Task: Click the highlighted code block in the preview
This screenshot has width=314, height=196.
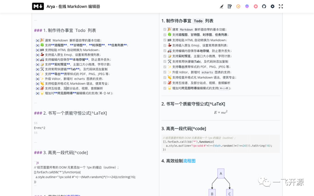Action: pyautogui.click(x=221, y=144)
